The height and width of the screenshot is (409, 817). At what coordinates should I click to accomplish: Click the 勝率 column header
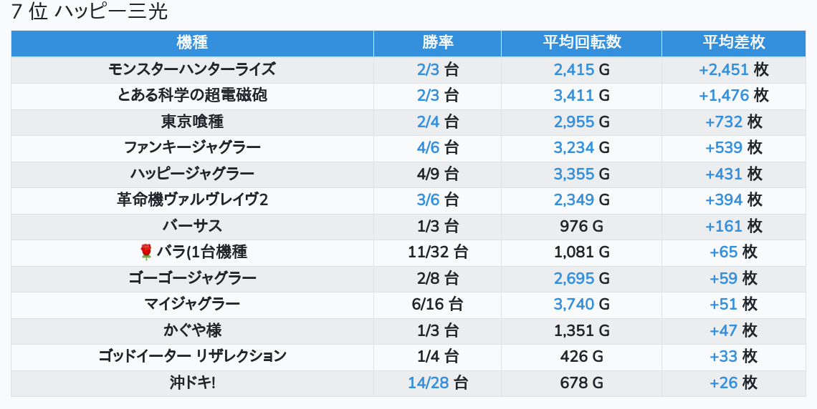(x=437, y=43)
